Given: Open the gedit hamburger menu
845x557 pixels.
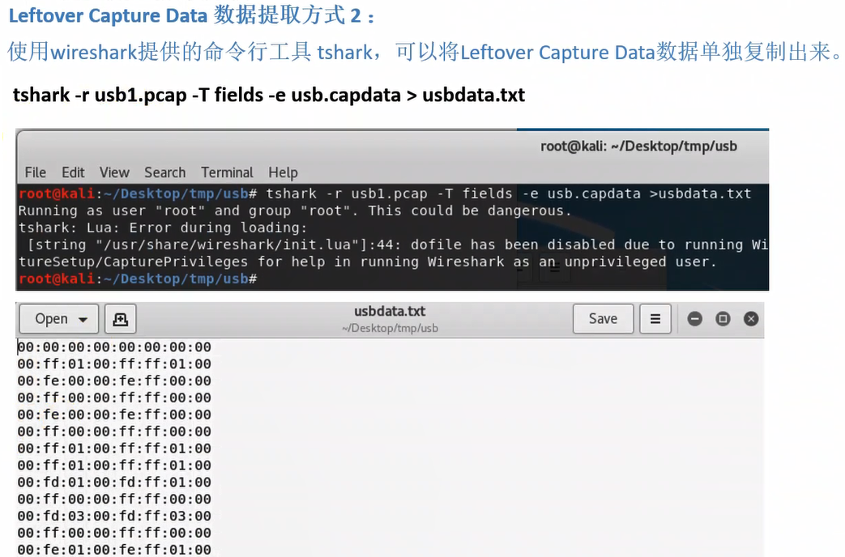Looking at the screenshot, I should coord(655,319).
